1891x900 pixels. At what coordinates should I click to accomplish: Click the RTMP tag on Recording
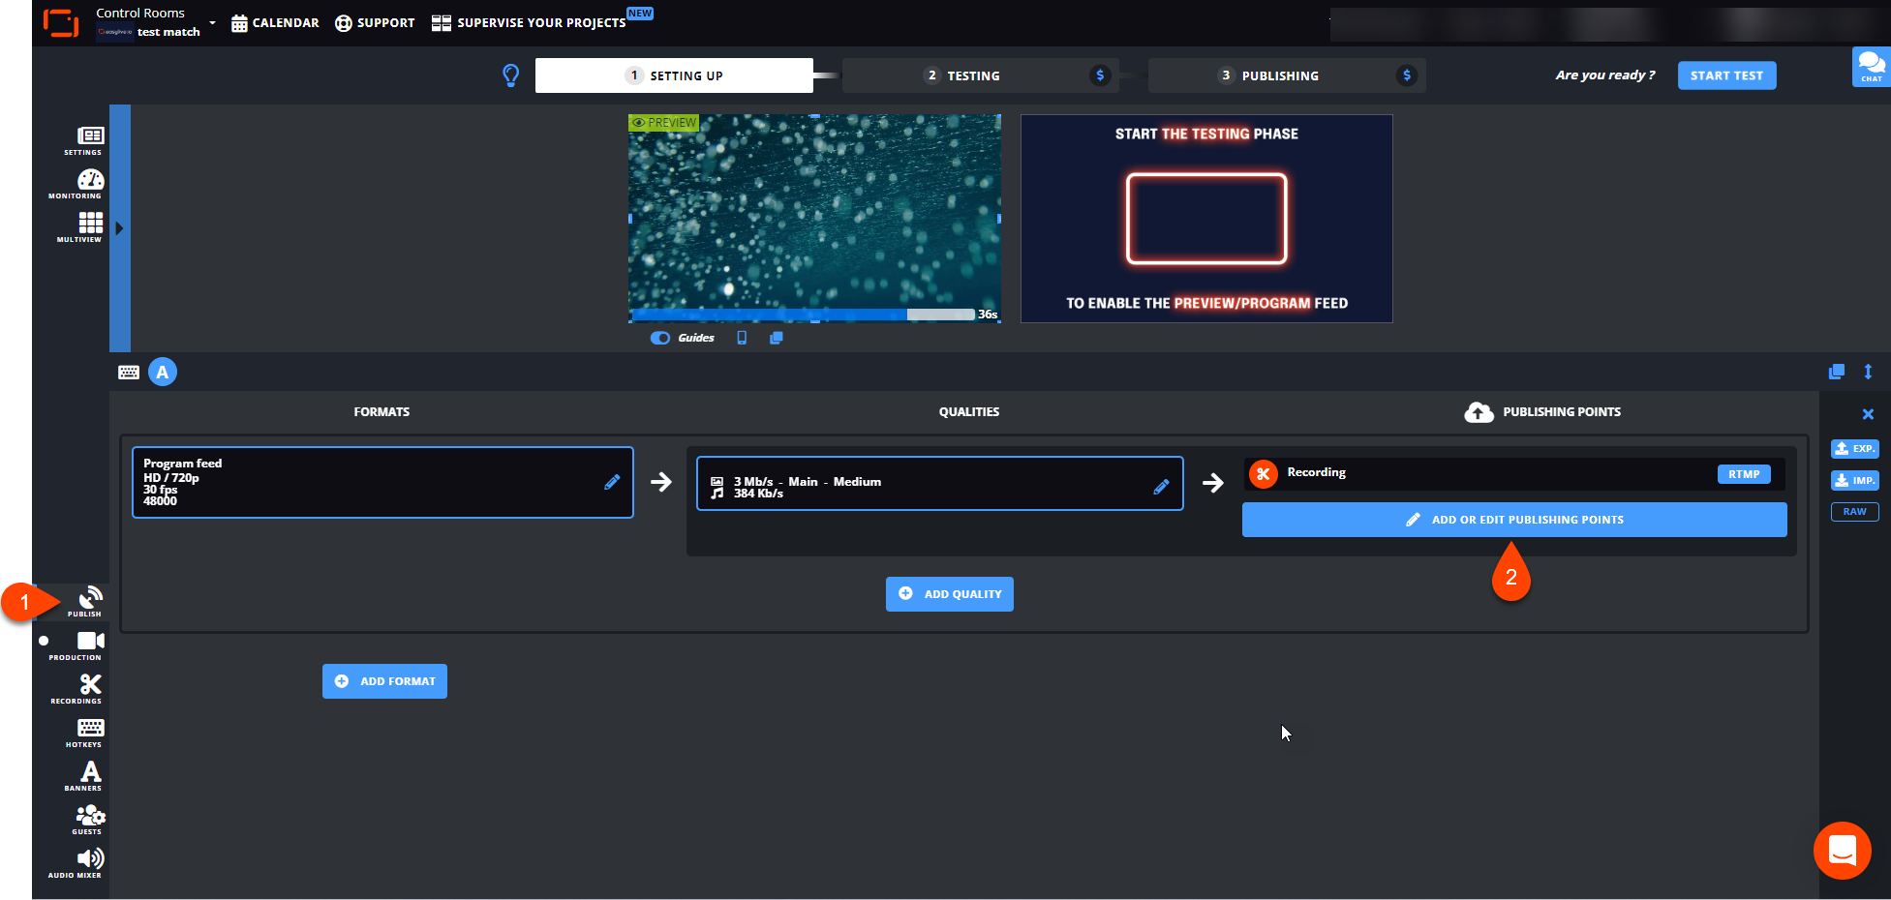[1744, 474]
